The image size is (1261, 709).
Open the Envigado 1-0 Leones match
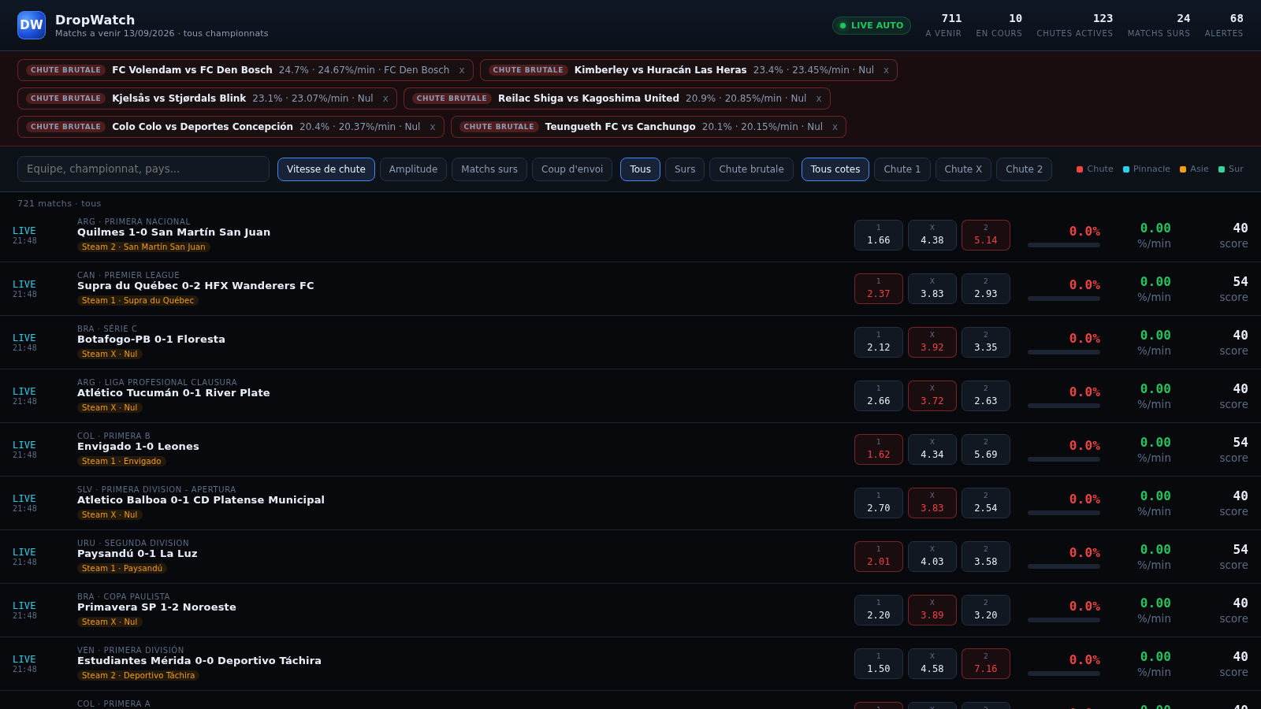[138, 447]
